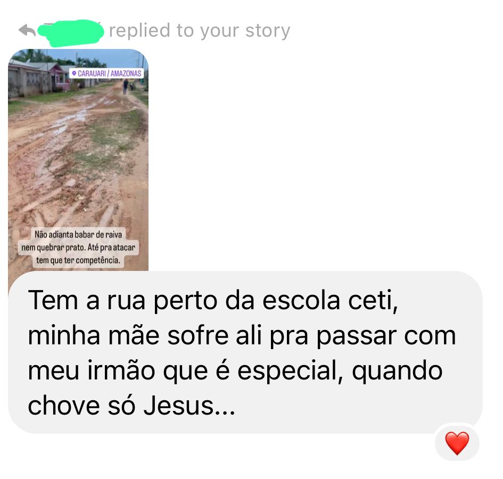Screen dimensions: 503x479
Task: Select the received message bubble
Action: 245,352
